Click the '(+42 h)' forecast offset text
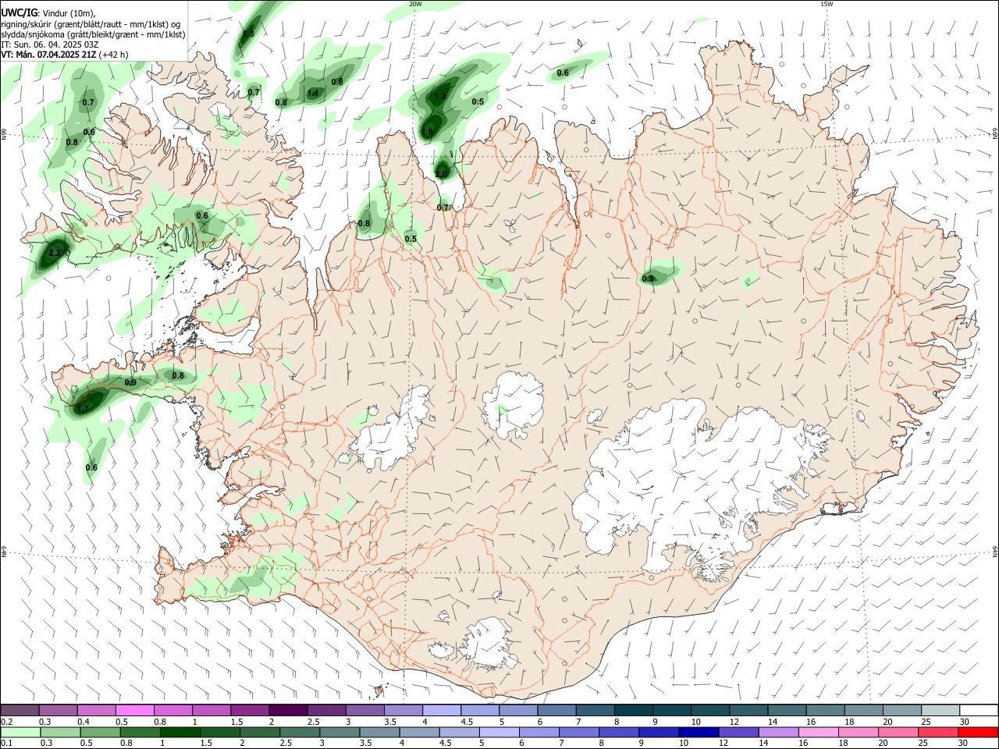The image size is (999, 749). tap(114, 55)
